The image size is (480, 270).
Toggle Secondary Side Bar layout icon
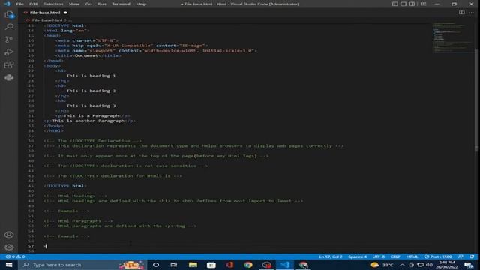pos(412,4)
